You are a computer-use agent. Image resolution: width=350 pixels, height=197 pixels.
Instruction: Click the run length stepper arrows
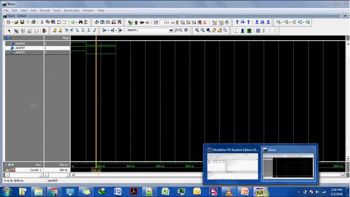coord(177,22)
